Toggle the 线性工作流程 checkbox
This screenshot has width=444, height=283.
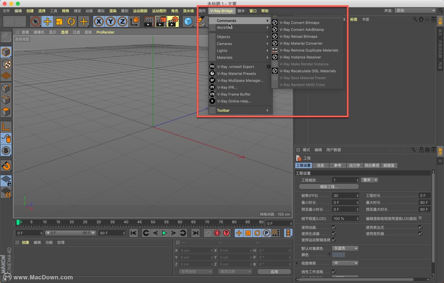tap(334, 271)
